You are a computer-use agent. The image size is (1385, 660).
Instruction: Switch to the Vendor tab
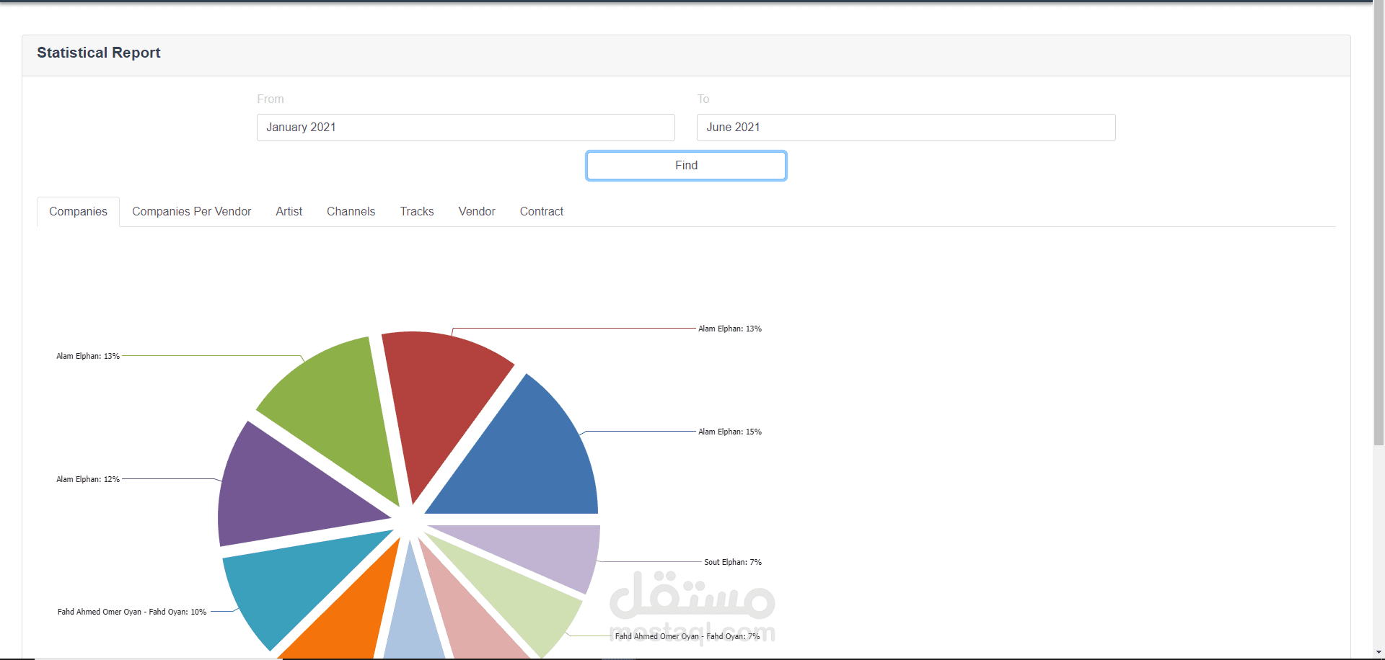click(477, 212)
